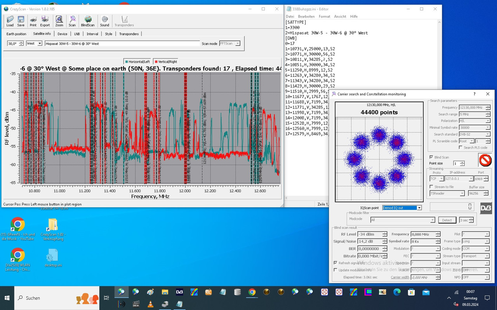
Task: Enable the Update modulation info checkbox
Action: click(336, 270)
